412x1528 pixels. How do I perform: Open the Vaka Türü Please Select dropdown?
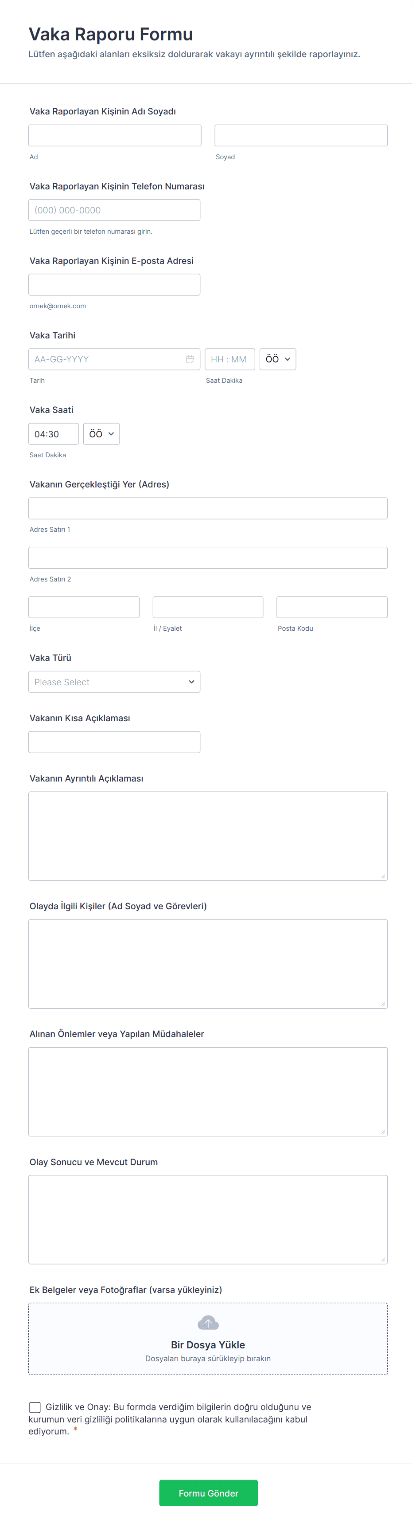(114, 682)
